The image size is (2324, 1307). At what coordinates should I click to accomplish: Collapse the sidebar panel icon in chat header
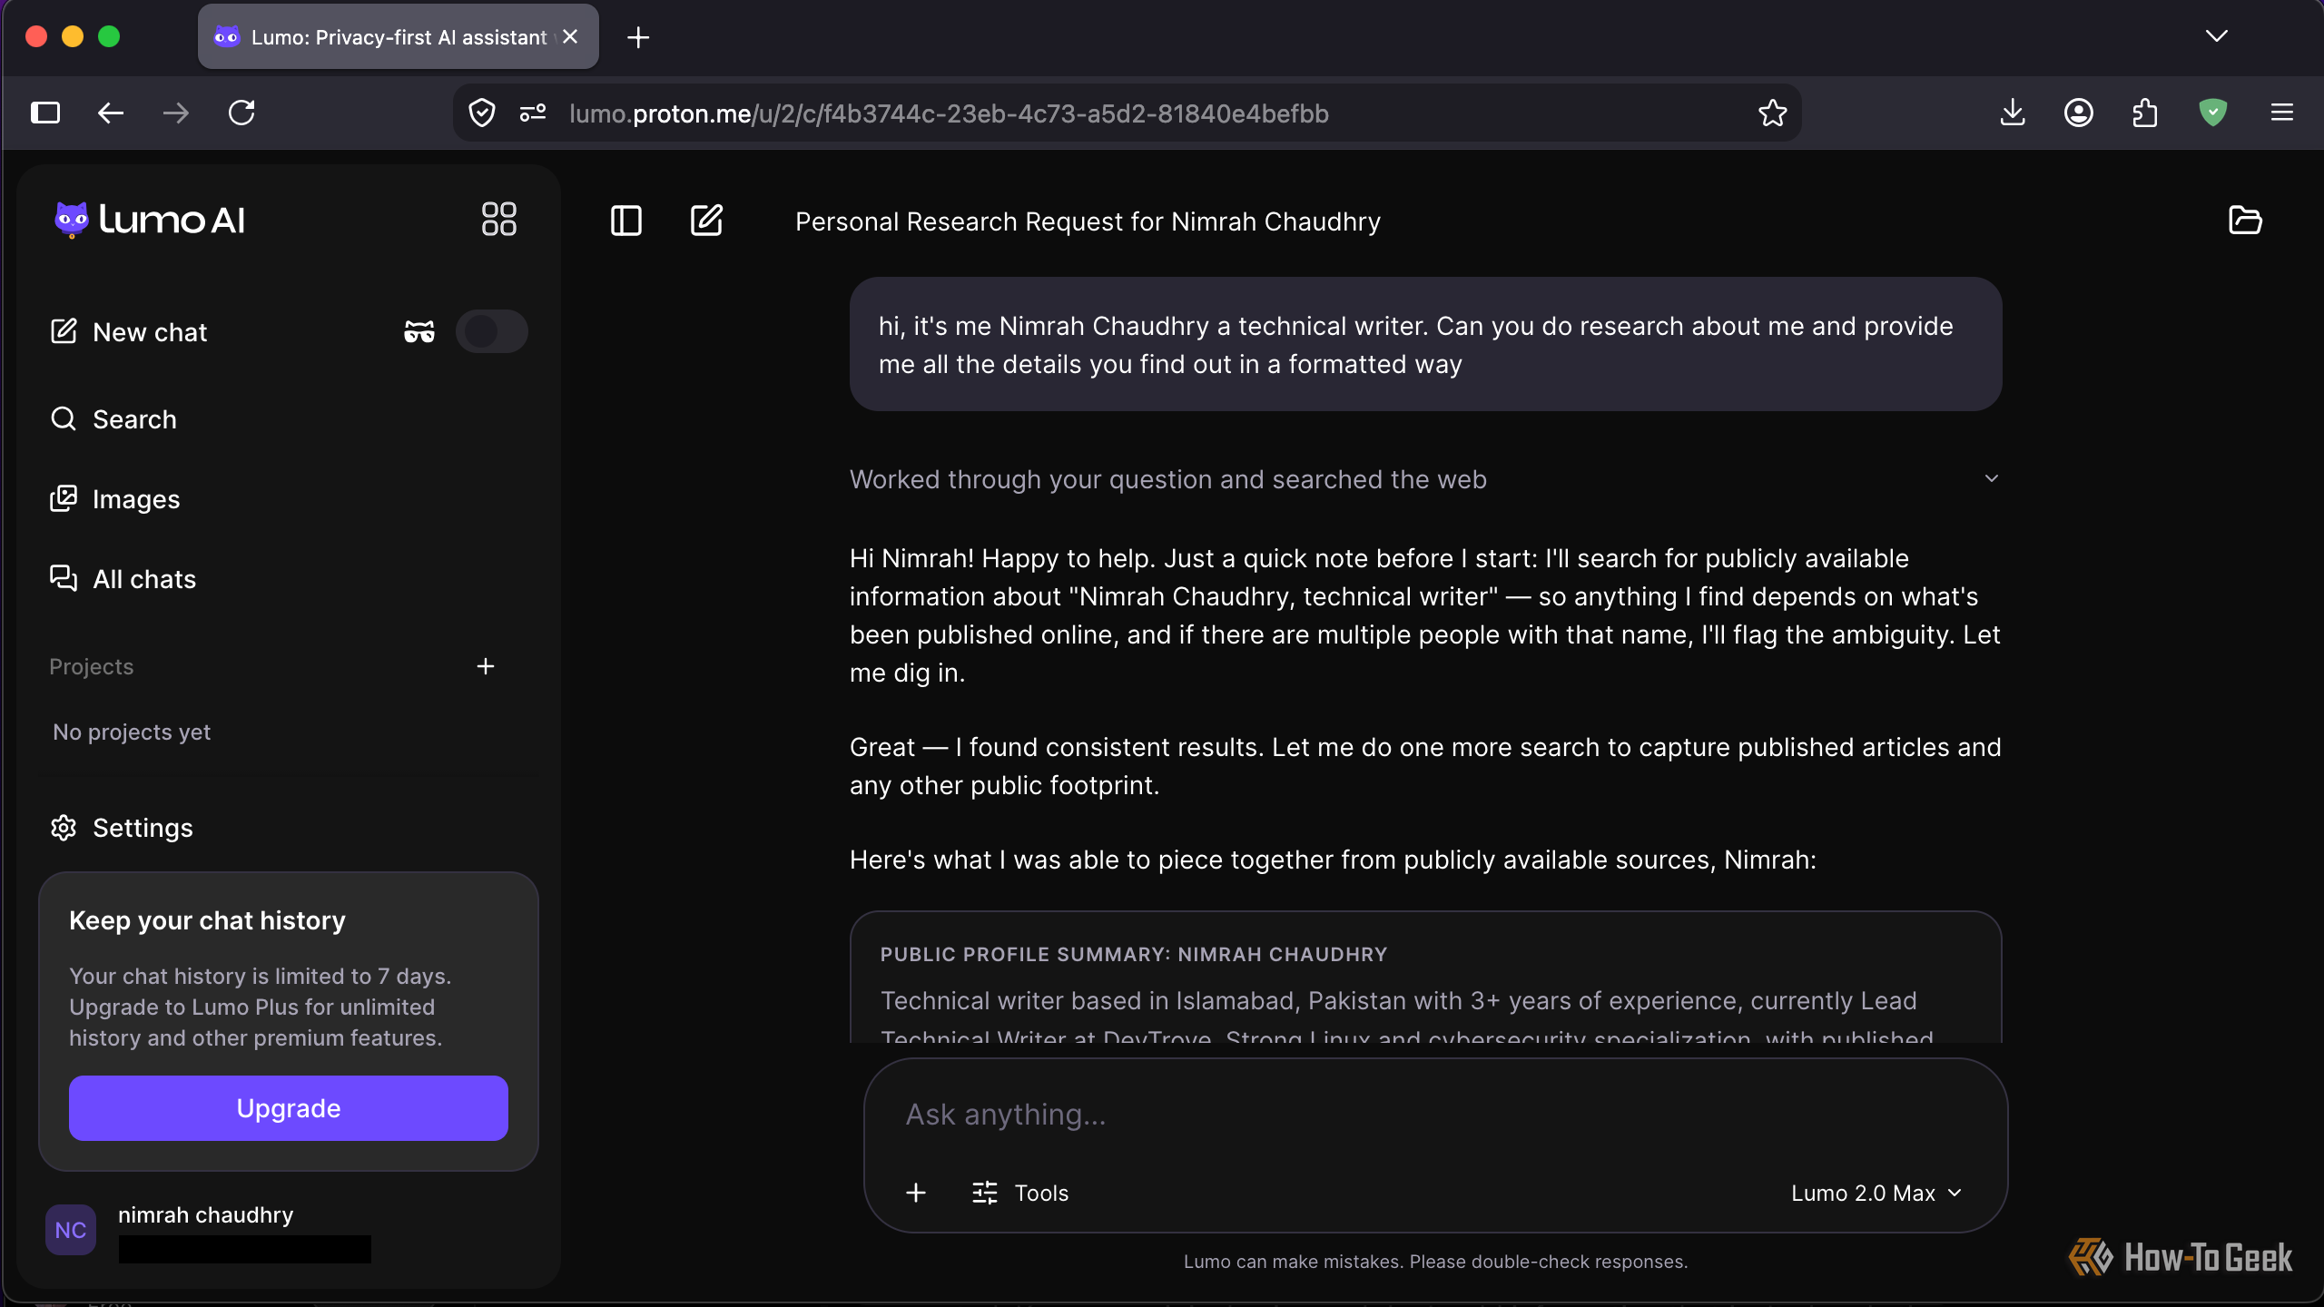click(626, 221)
